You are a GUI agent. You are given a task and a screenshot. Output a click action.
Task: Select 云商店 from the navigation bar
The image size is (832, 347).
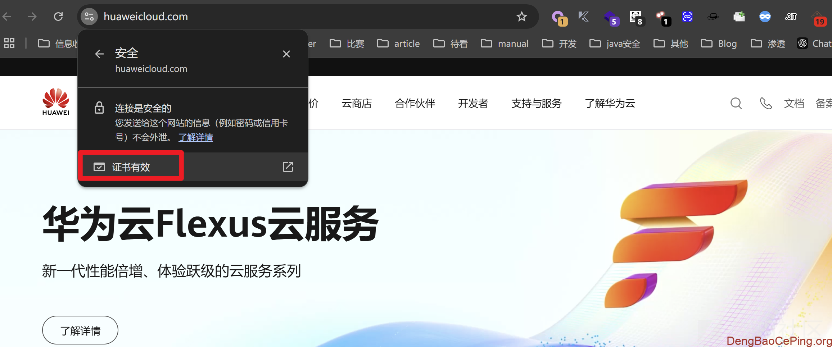coord(357,104)
